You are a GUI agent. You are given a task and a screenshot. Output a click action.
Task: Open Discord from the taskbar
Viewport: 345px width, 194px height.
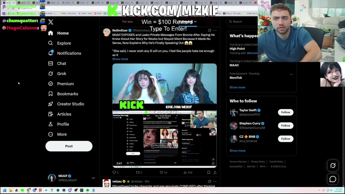tap(70, 190)
